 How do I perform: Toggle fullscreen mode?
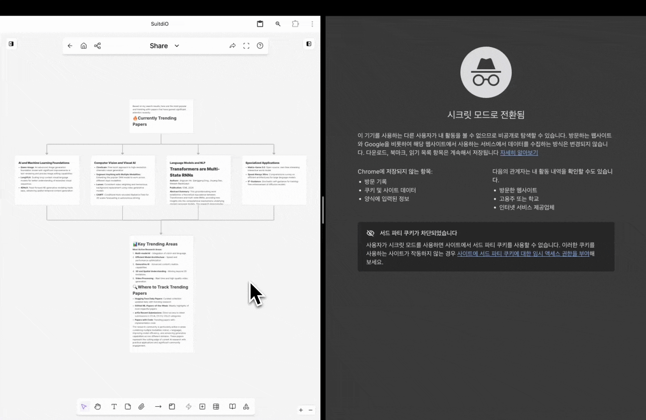pyautogui.click(x=246, y=46)
